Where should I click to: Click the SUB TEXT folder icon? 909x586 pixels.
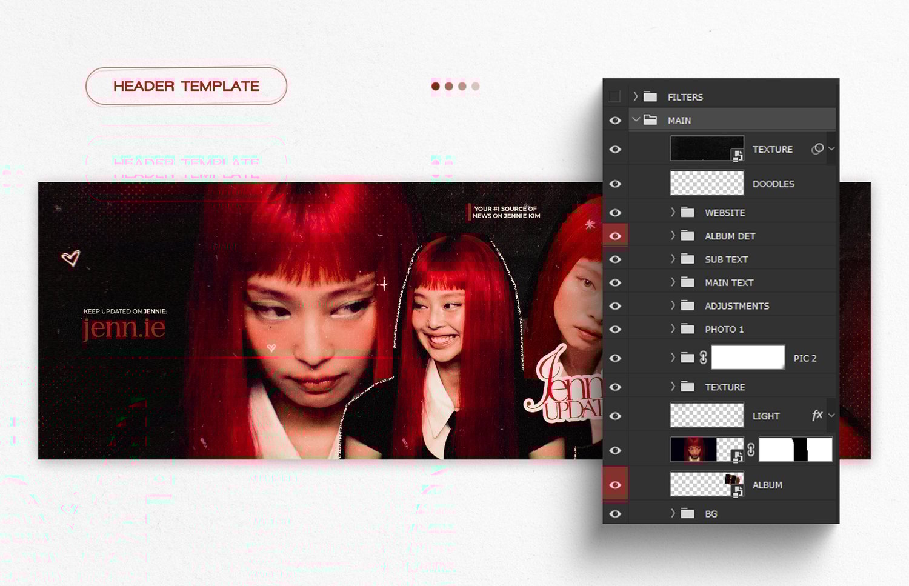click(687, 259)
